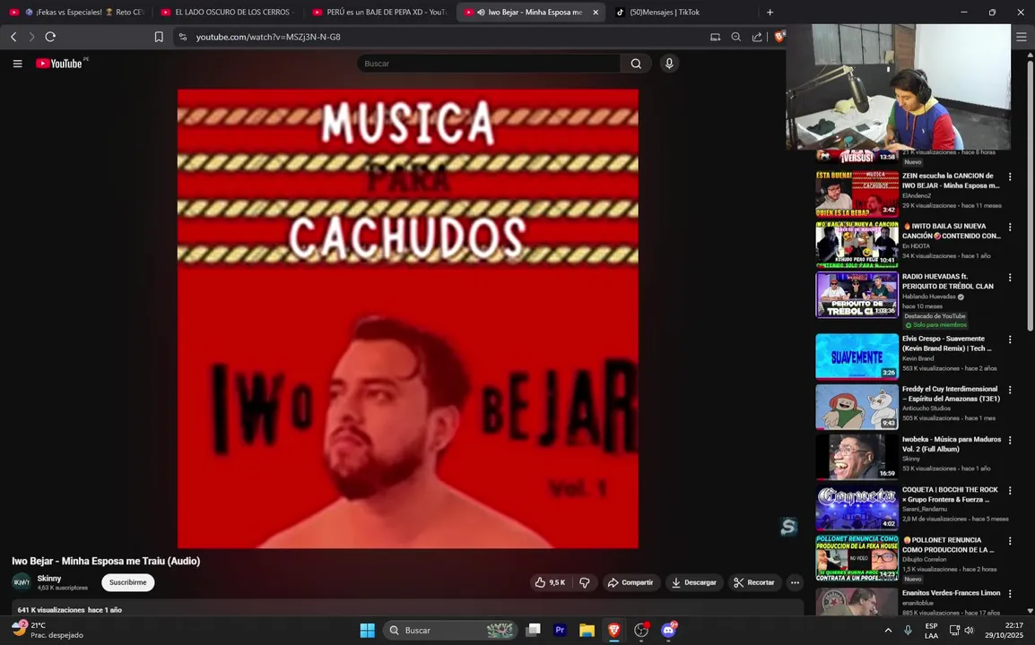Image resolution: width=1035 pixels, height=645 pixels.
Task: Open POLLONET RENUNCIA COMO PRODUCCION title
Action: tap(948, 545)
